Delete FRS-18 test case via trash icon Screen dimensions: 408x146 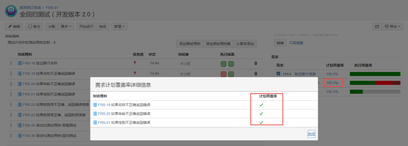256,63
